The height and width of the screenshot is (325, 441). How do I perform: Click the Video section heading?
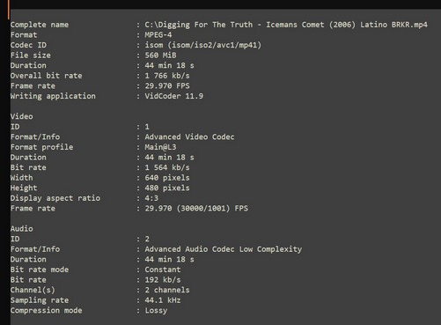click(22, 116)
